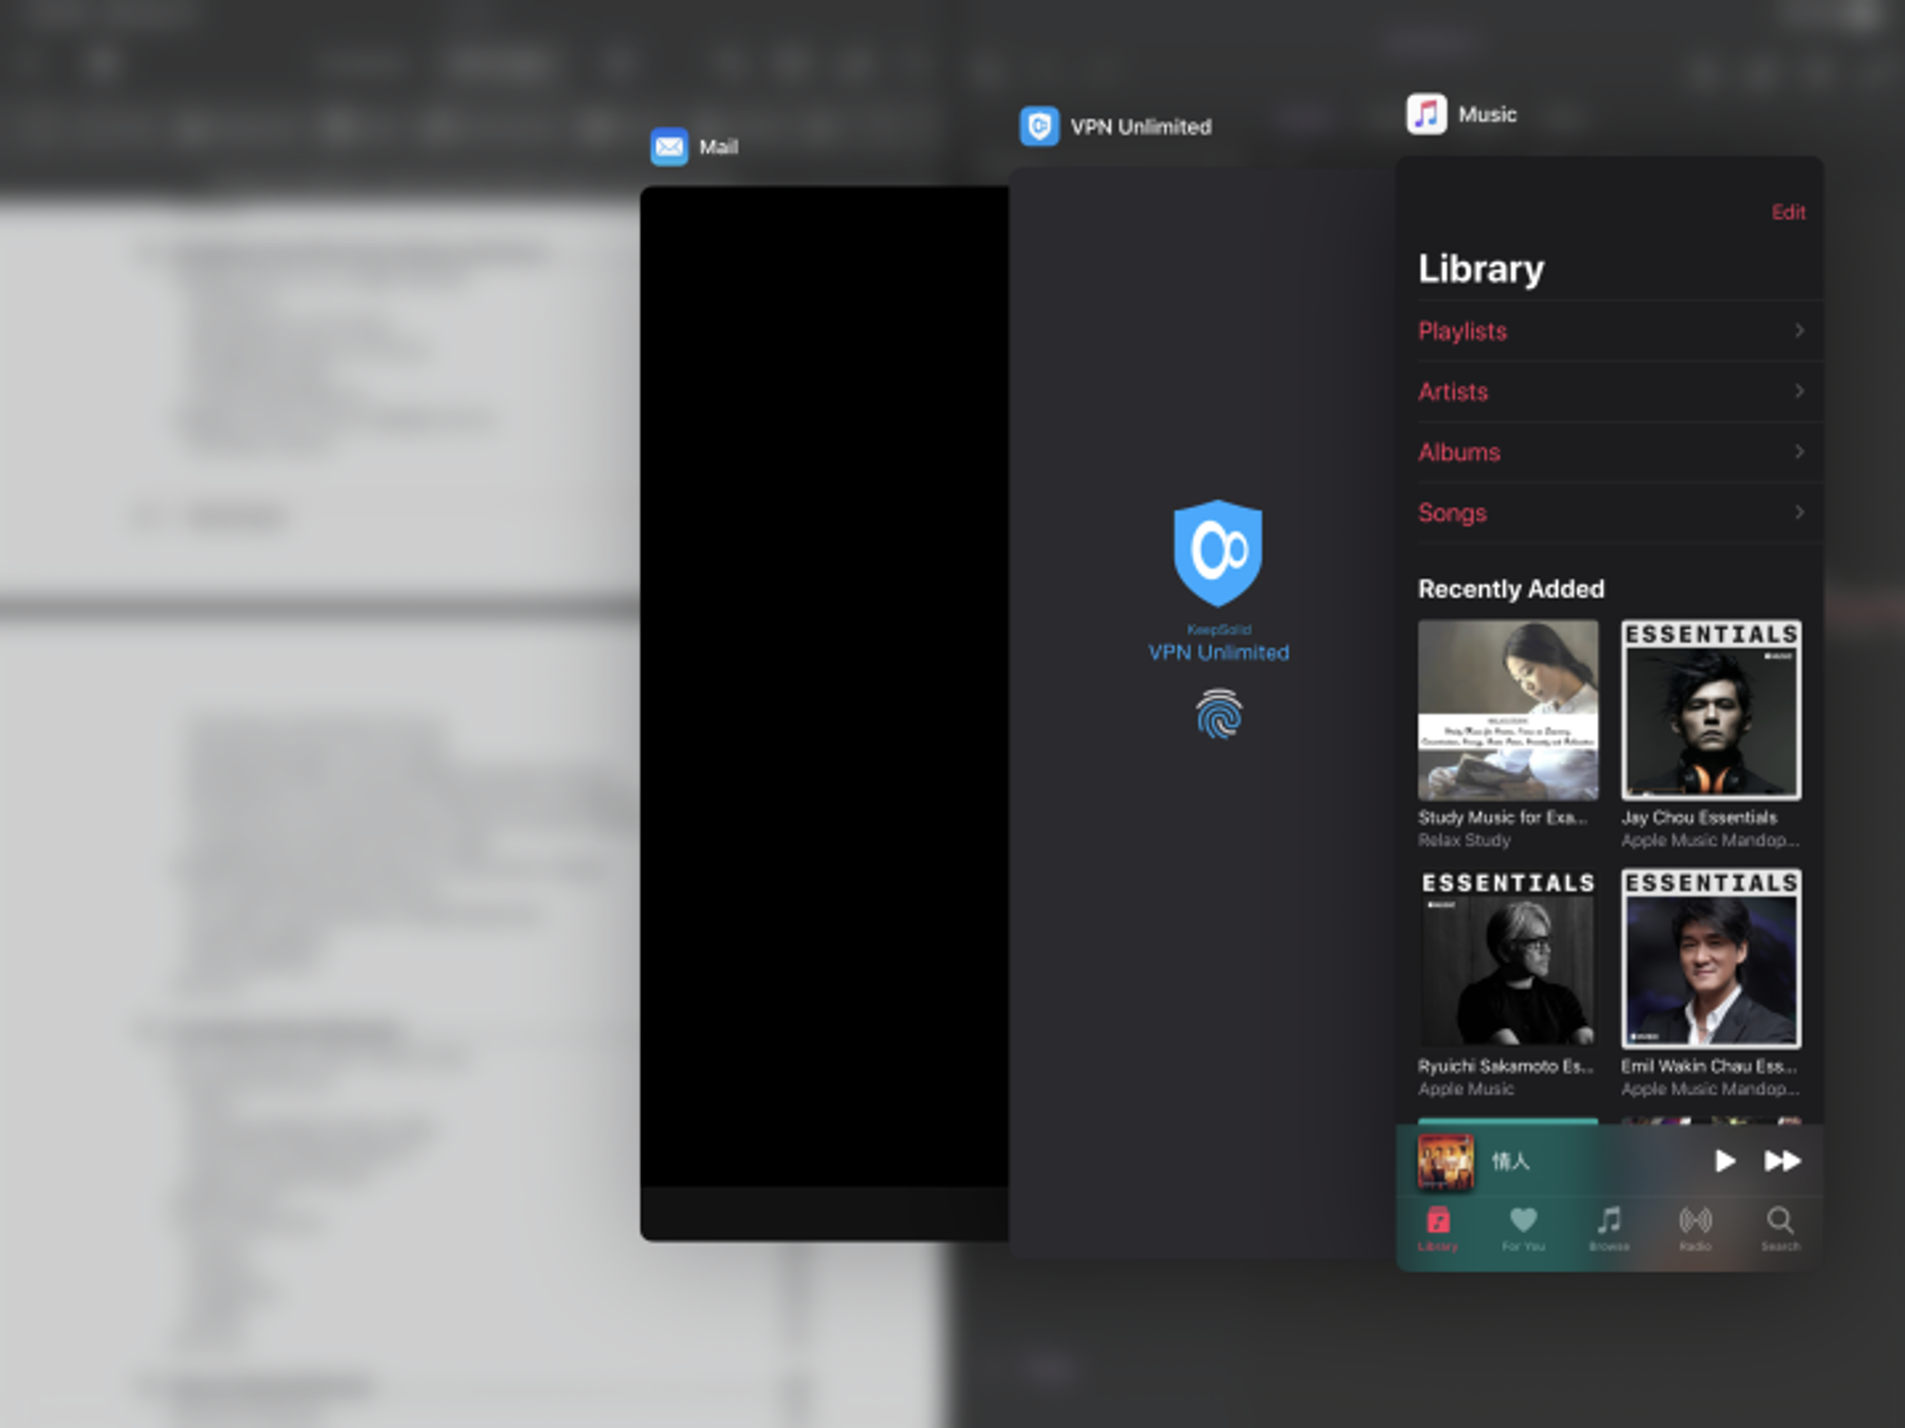Open the Radio tab
Viewport: 1905px width, 1428px height.
pos(1694,1228)
